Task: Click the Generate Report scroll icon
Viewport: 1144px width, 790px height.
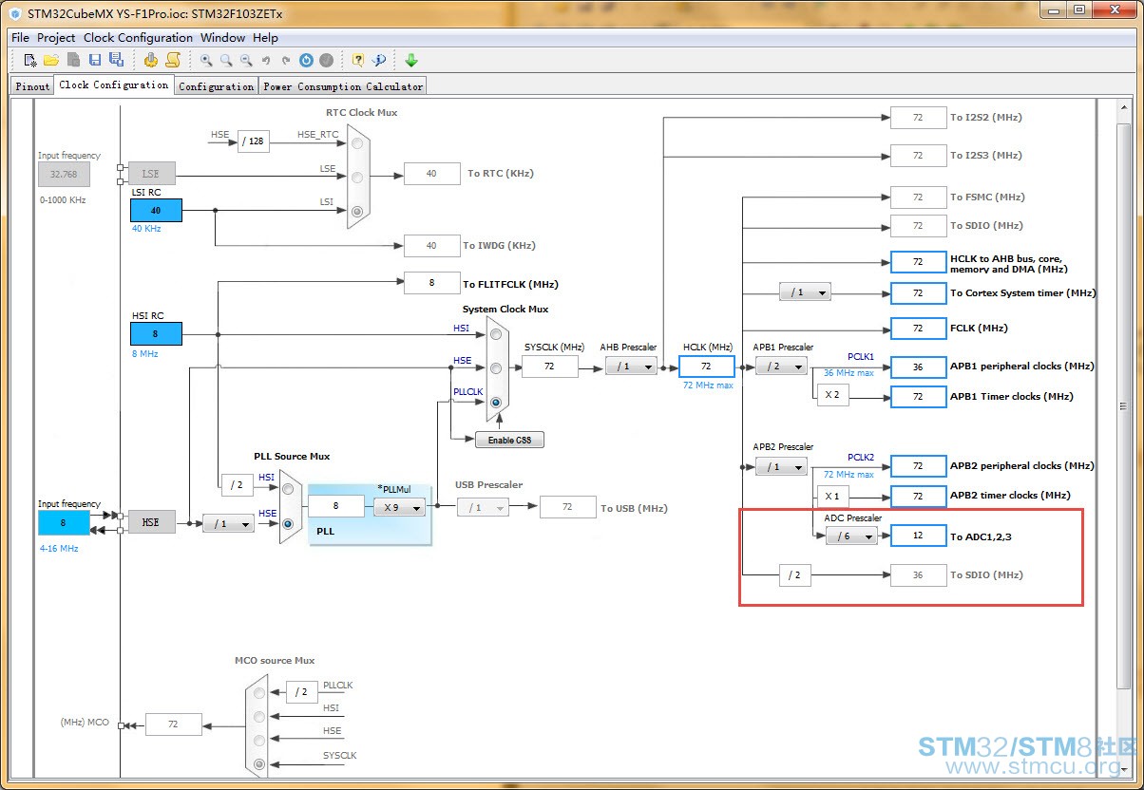Action: tap(173, 60)
